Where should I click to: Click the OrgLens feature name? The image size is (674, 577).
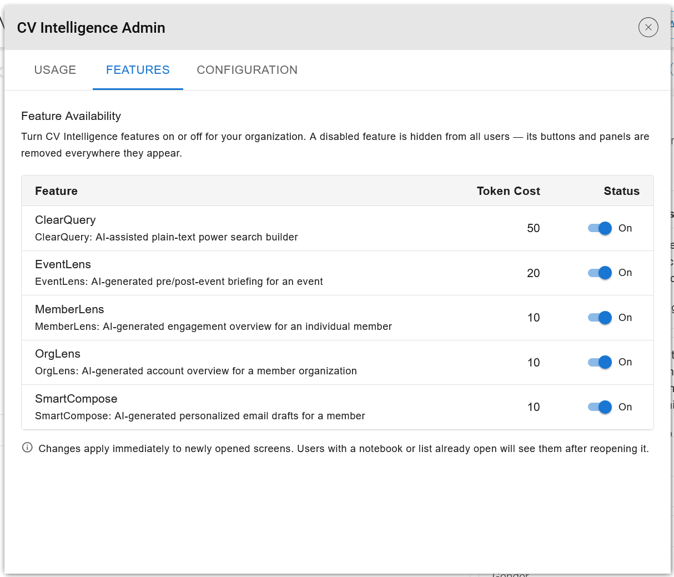click(58, 354)
